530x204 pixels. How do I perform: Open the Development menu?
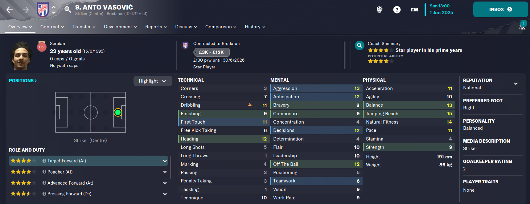coord(120,27)
